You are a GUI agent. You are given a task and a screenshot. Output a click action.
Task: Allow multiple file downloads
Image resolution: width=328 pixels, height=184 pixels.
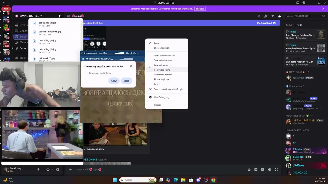114,81
